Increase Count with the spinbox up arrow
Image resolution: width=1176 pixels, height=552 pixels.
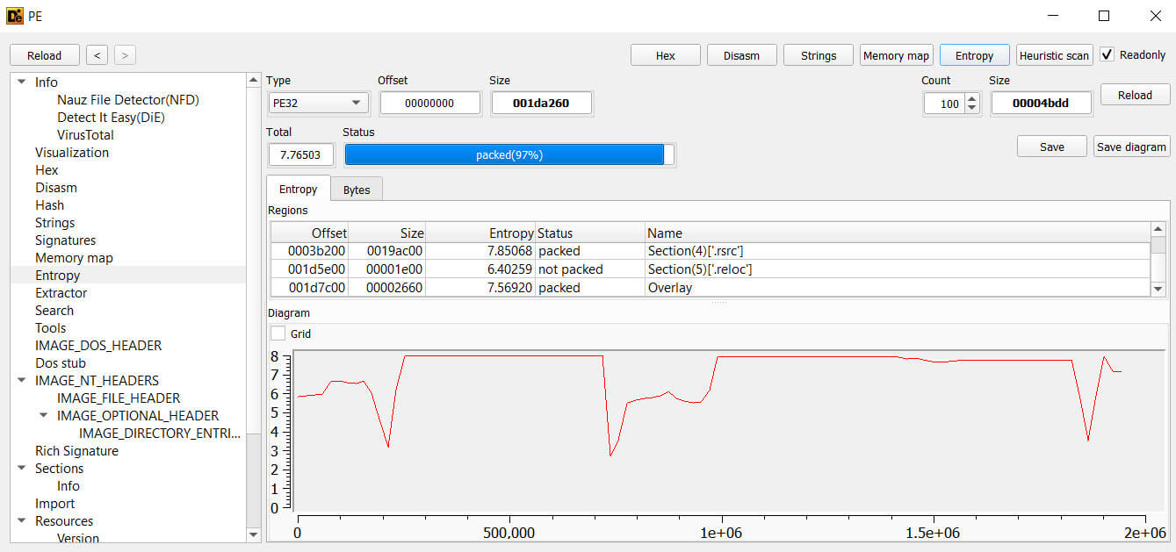pyautogui.click(x=971, y=98)
